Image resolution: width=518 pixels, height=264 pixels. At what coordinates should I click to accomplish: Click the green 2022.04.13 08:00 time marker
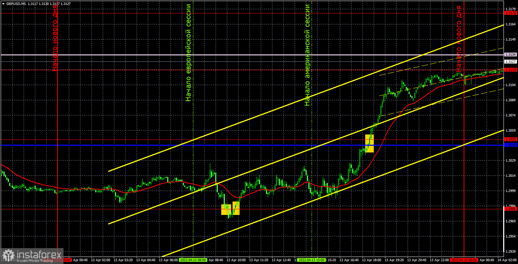[193, 260]
